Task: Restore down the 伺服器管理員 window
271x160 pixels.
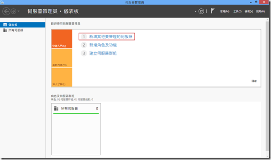Action: (x=256, y=2)
